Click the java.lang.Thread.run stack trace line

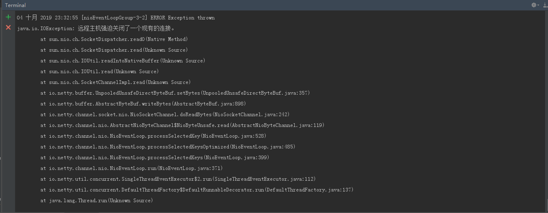coord(97,201)
